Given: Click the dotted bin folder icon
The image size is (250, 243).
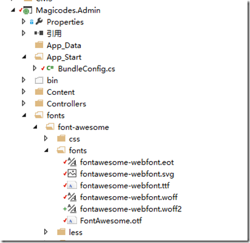Looking at the screenshot, I should pyautogui.click(x=39, y=80).
